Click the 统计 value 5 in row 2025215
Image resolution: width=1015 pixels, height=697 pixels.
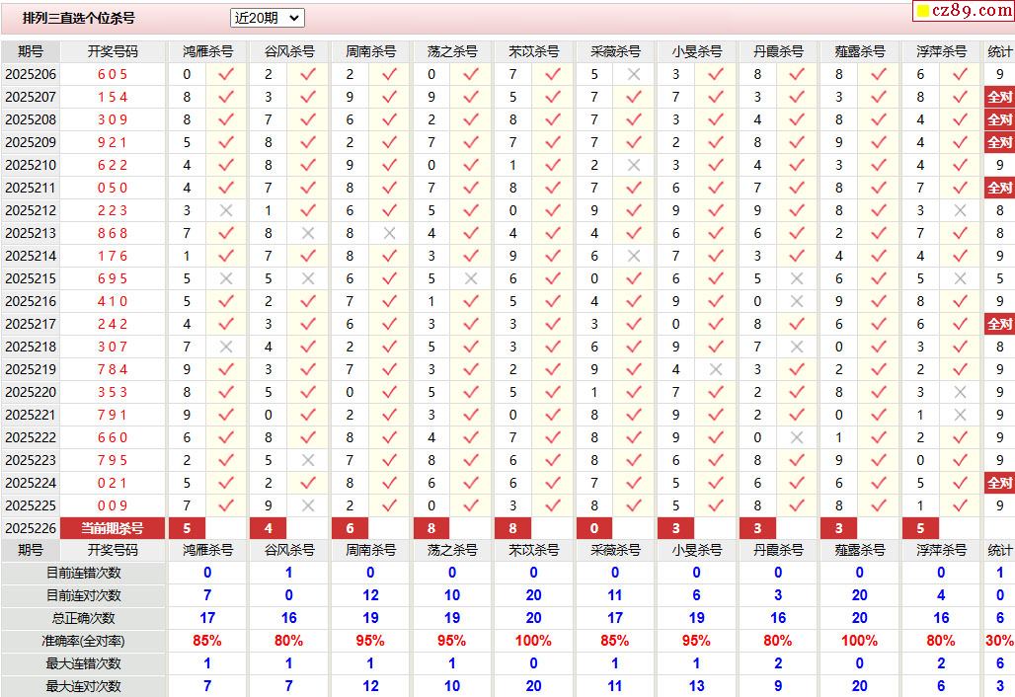pos(999,278)
